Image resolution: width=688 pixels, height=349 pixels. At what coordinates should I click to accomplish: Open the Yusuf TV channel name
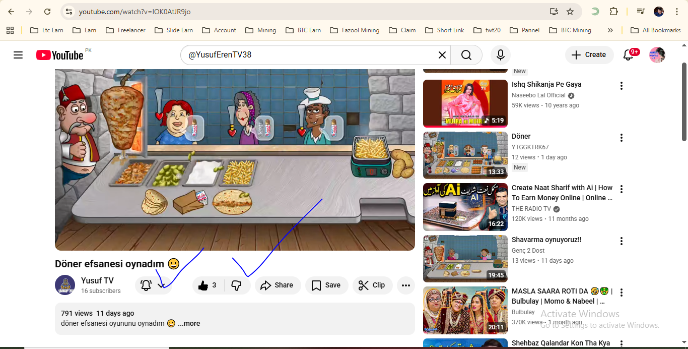[97, 280]
